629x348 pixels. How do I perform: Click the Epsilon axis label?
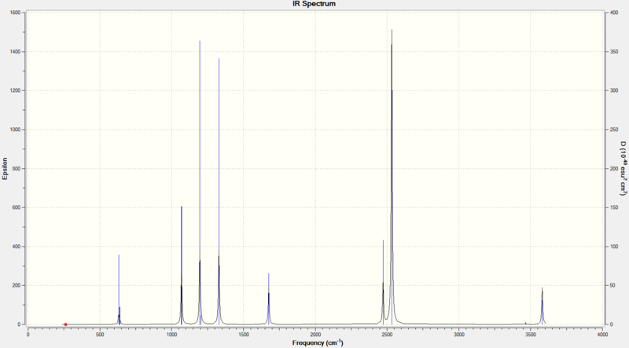coord(5,168)
